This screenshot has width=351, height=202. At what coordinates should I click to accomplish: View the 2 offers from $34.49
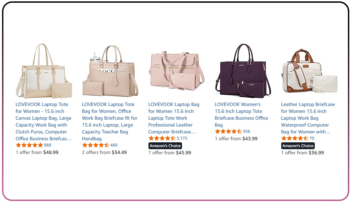click(x=104, y=152)
